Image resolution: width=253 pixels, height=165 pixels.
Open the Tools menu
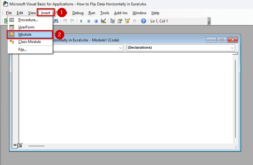pyautogui.click(x=105, y=13)
